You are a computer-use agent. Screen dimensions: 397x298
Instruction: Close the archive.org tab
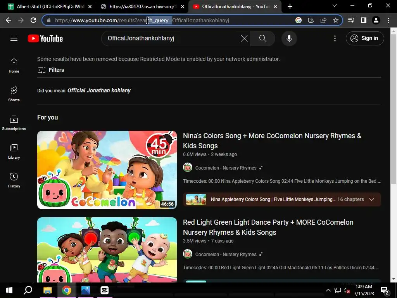[183, 7]
